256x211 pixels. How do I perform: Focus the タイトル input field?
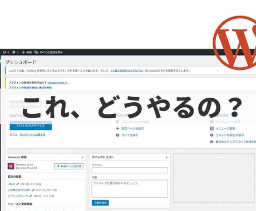[130, 170]
